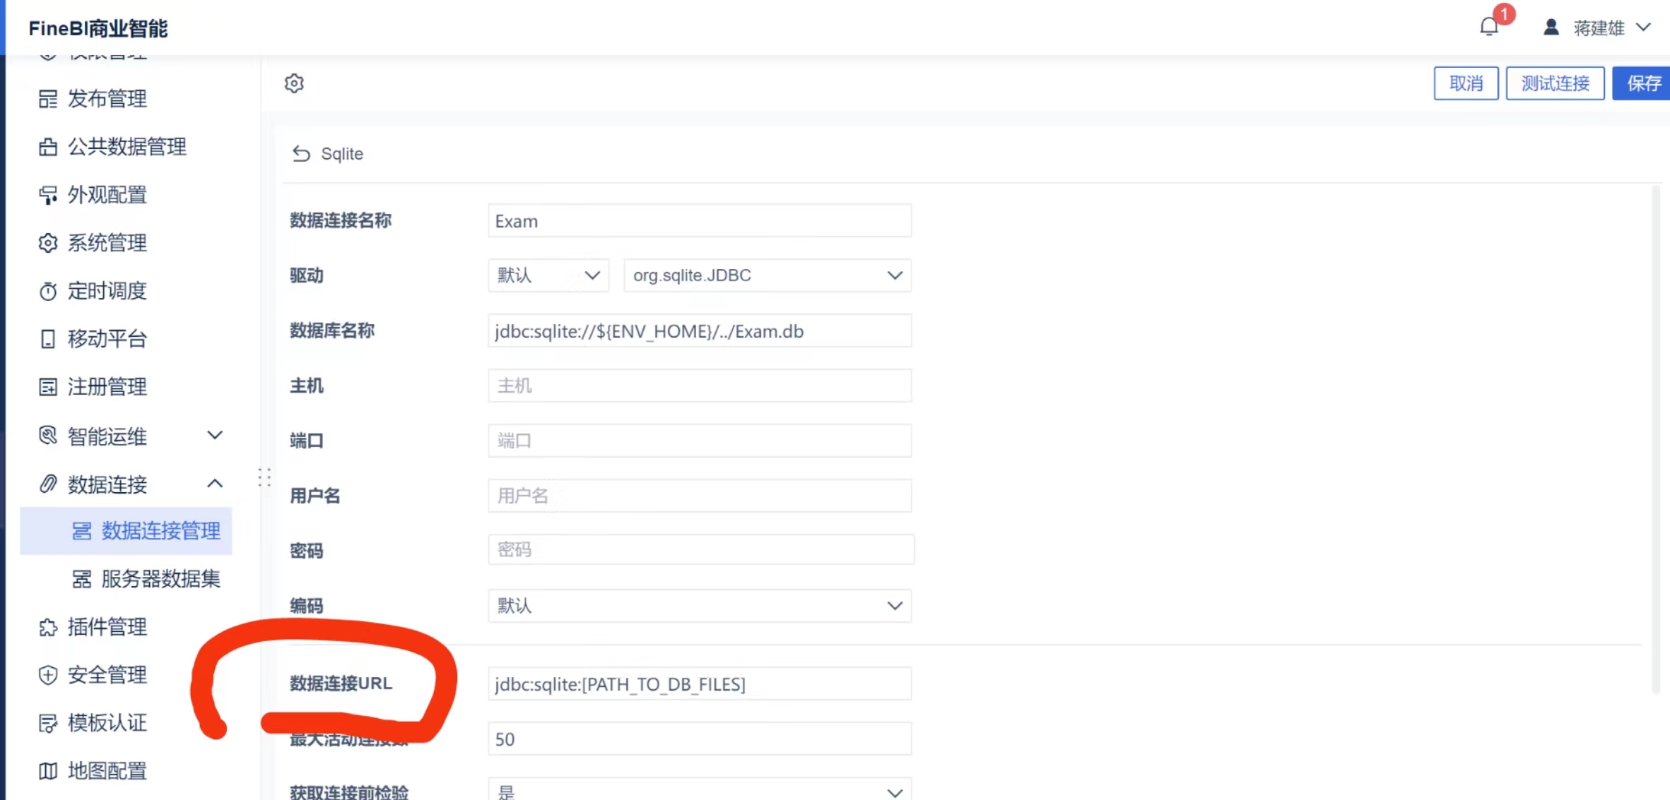Click the 发布管理 icon
The image size is (1670, 800).
[x=48, y=99]
